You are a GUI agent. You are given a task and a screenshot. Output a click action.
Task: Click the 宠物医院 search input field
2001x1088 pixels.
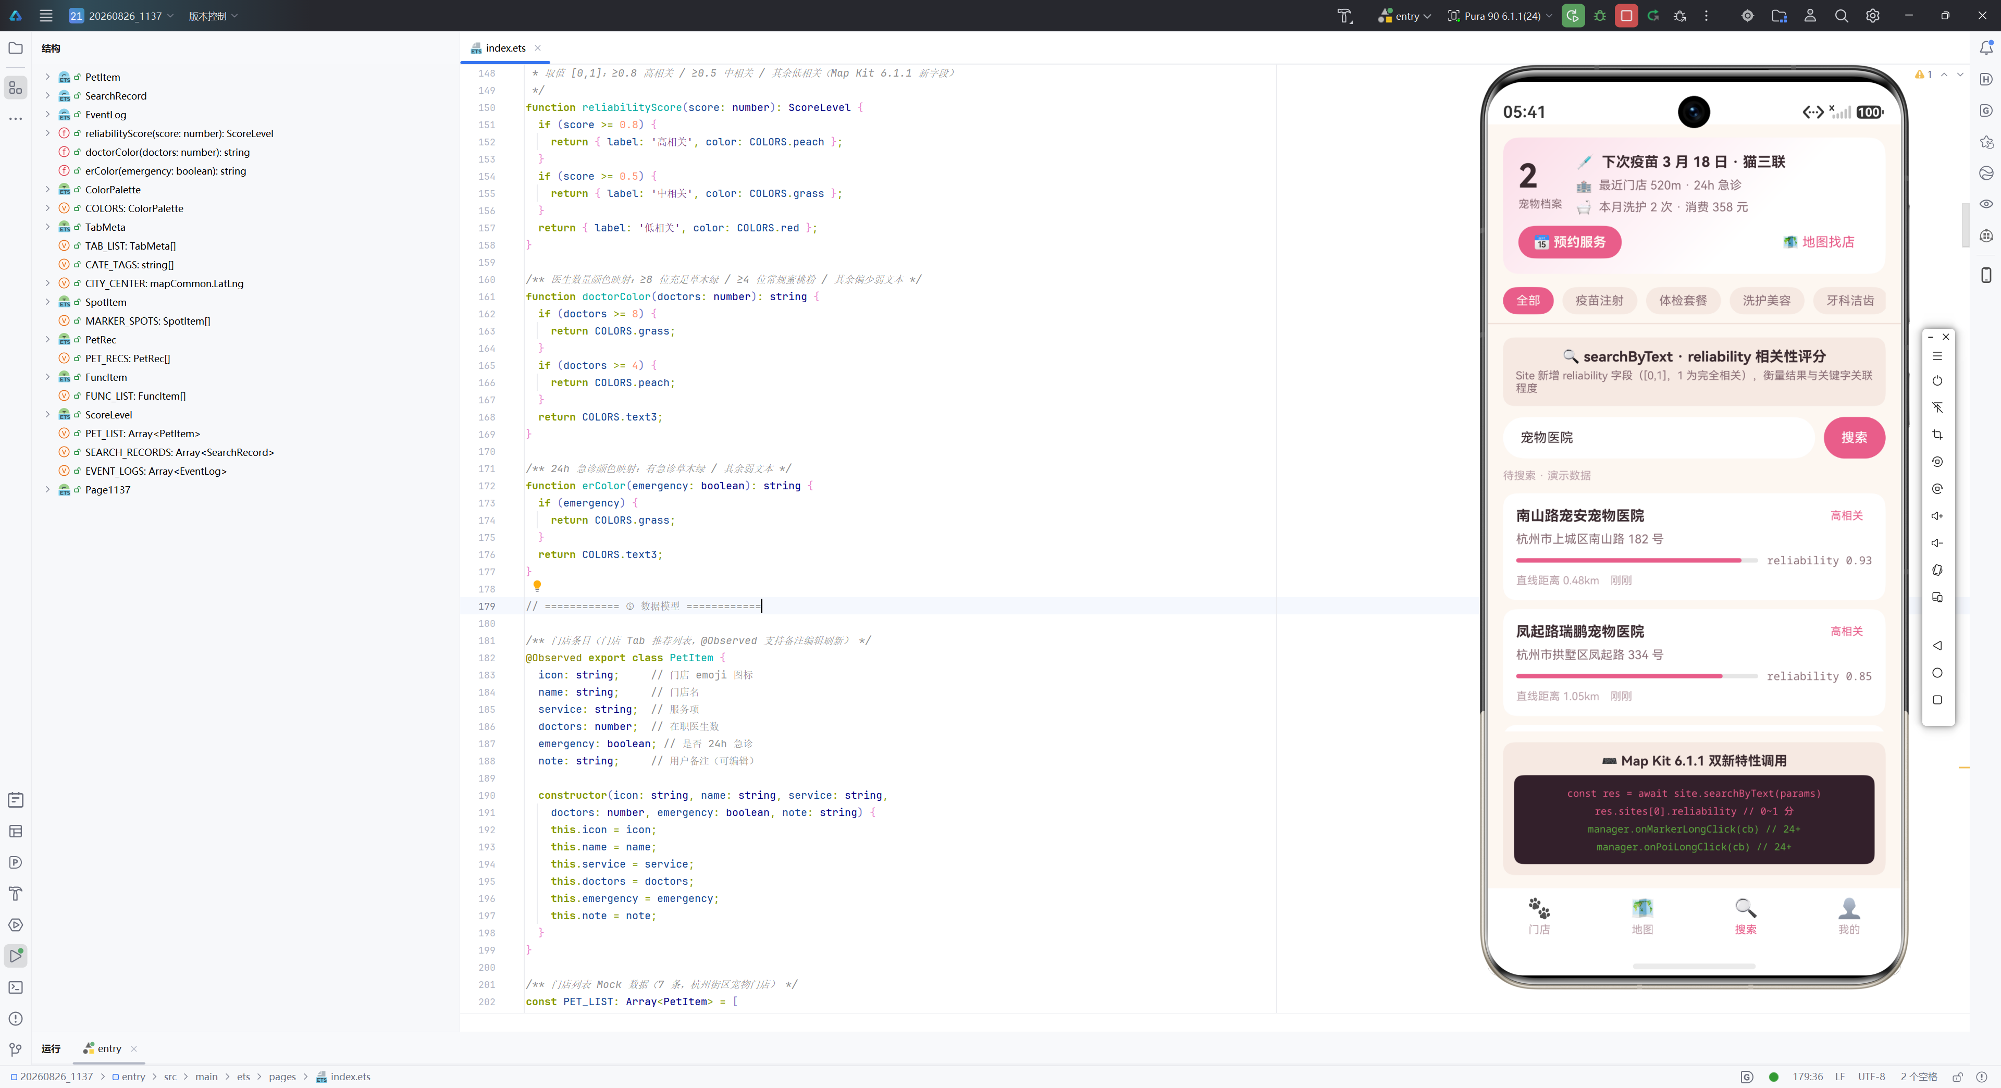pos(1659,437)
